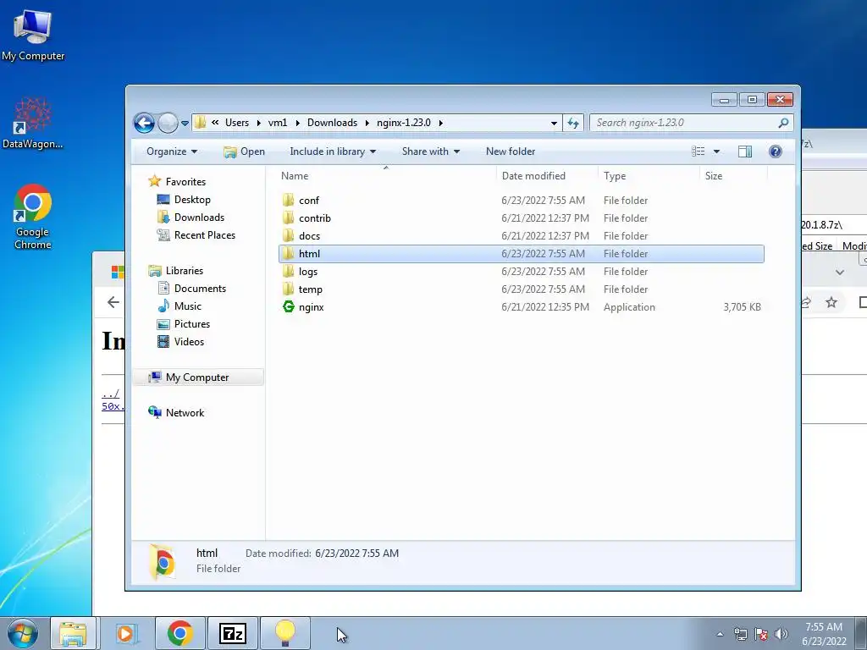The image size is (867, 650).
Task: Select the logs folder icon
Action: 288,272
